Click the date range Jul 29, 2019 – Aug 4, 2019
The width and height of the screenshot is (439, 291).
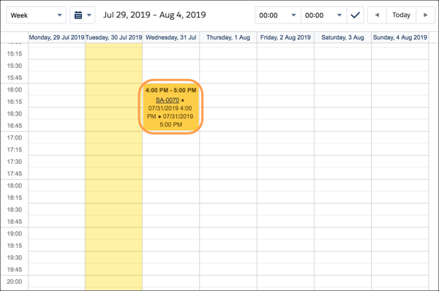(x=154, y=15)
